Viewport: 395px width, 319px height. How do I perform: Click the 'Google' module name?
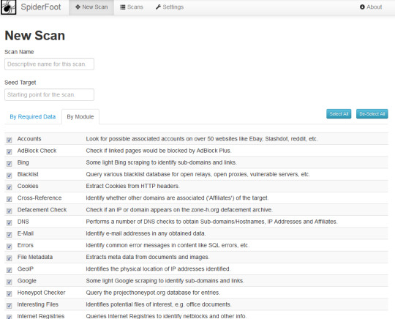click(27, 281)
